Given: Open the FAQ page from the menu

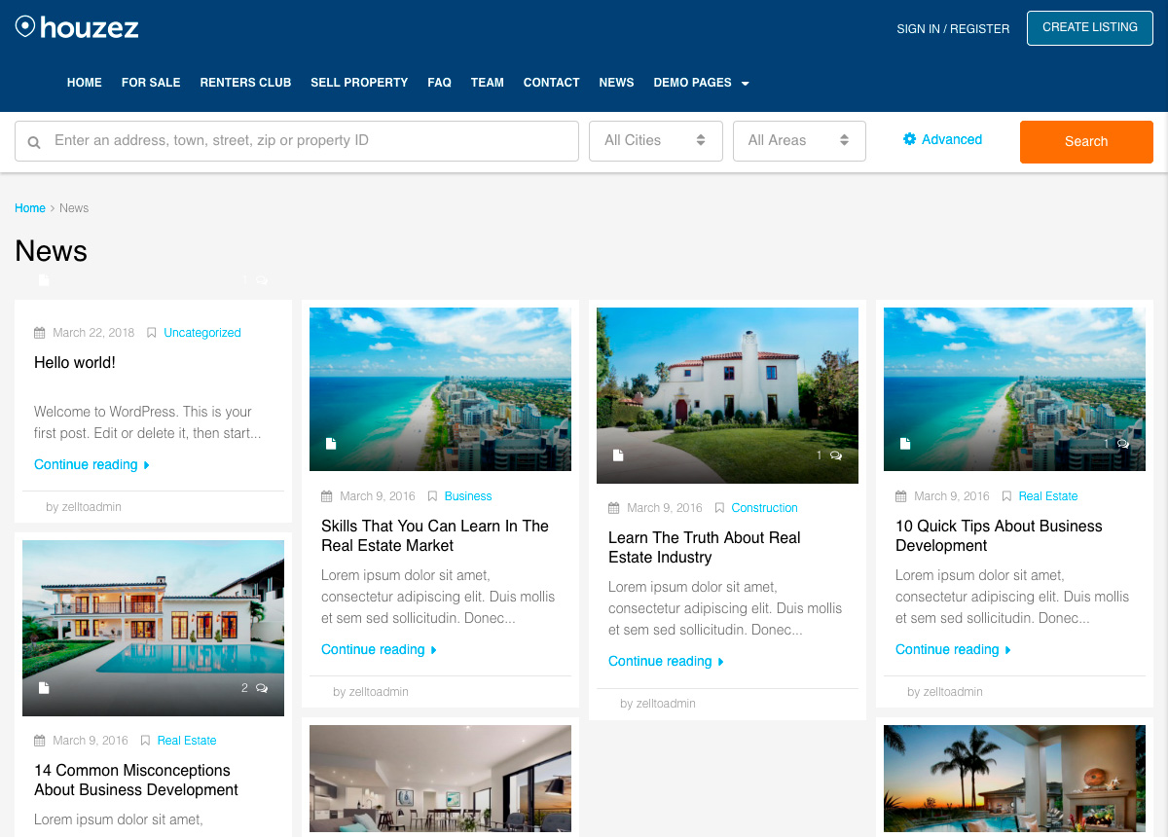Looking at the screenshot, I should 439,83.
